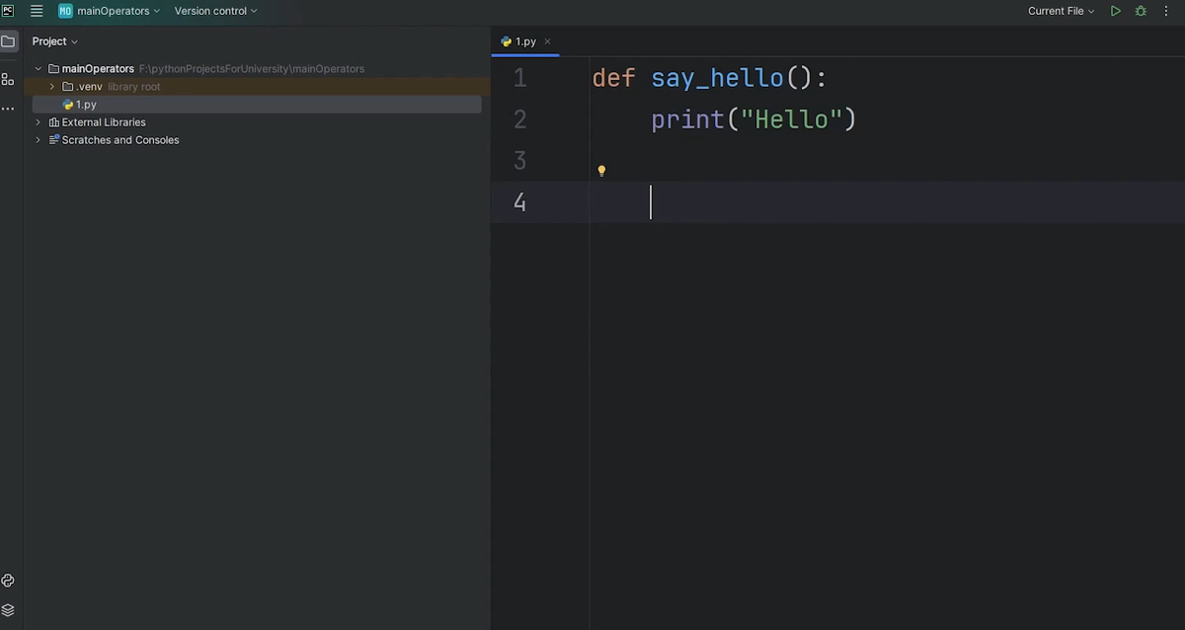
Task: Start debugging with the bug icon
Action: (x=1141, y=11)
